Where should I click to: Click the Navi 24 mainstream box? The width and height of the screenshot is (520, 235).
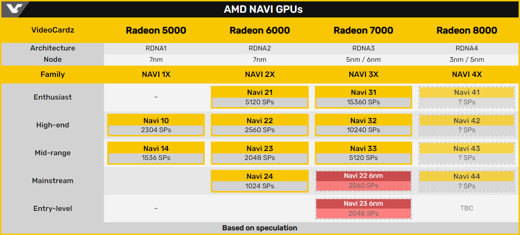coord(260,181)
